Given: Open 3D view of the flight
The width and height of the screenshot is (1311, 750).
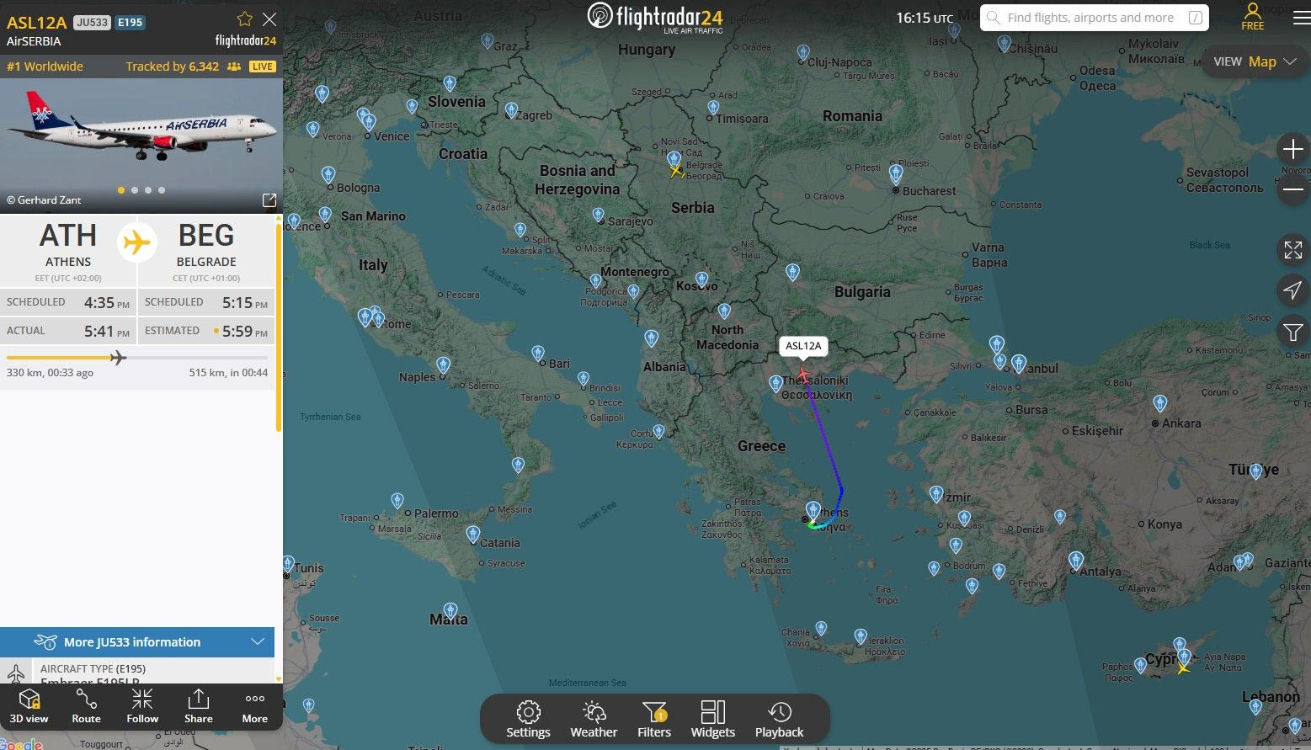Looking at the screenshot, I should [29, 705].
